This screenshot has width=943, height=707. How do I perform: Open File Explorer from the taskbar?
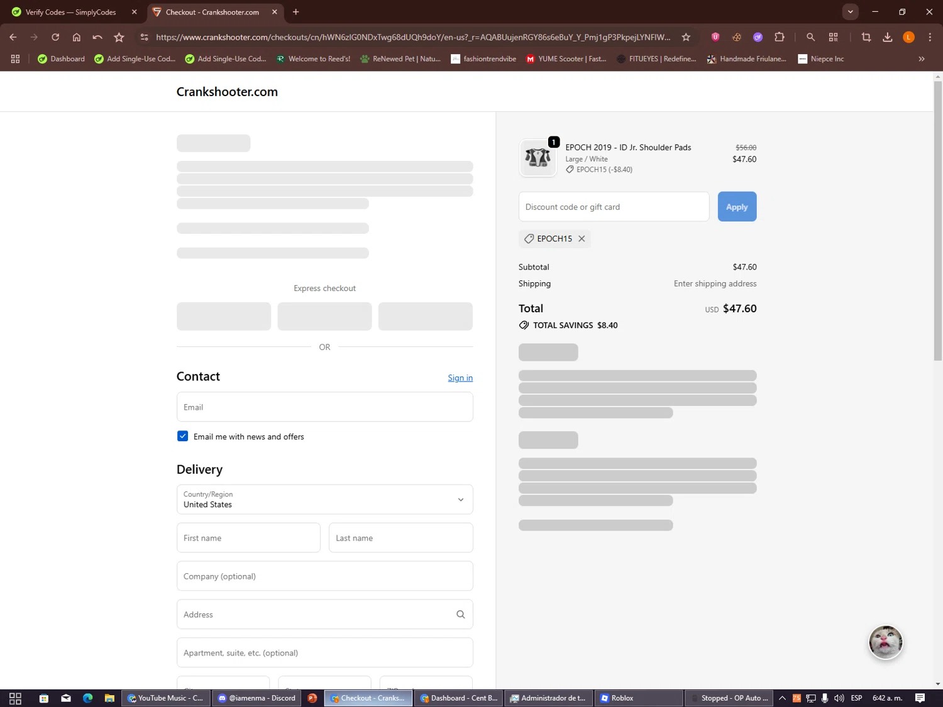point(109,698)
